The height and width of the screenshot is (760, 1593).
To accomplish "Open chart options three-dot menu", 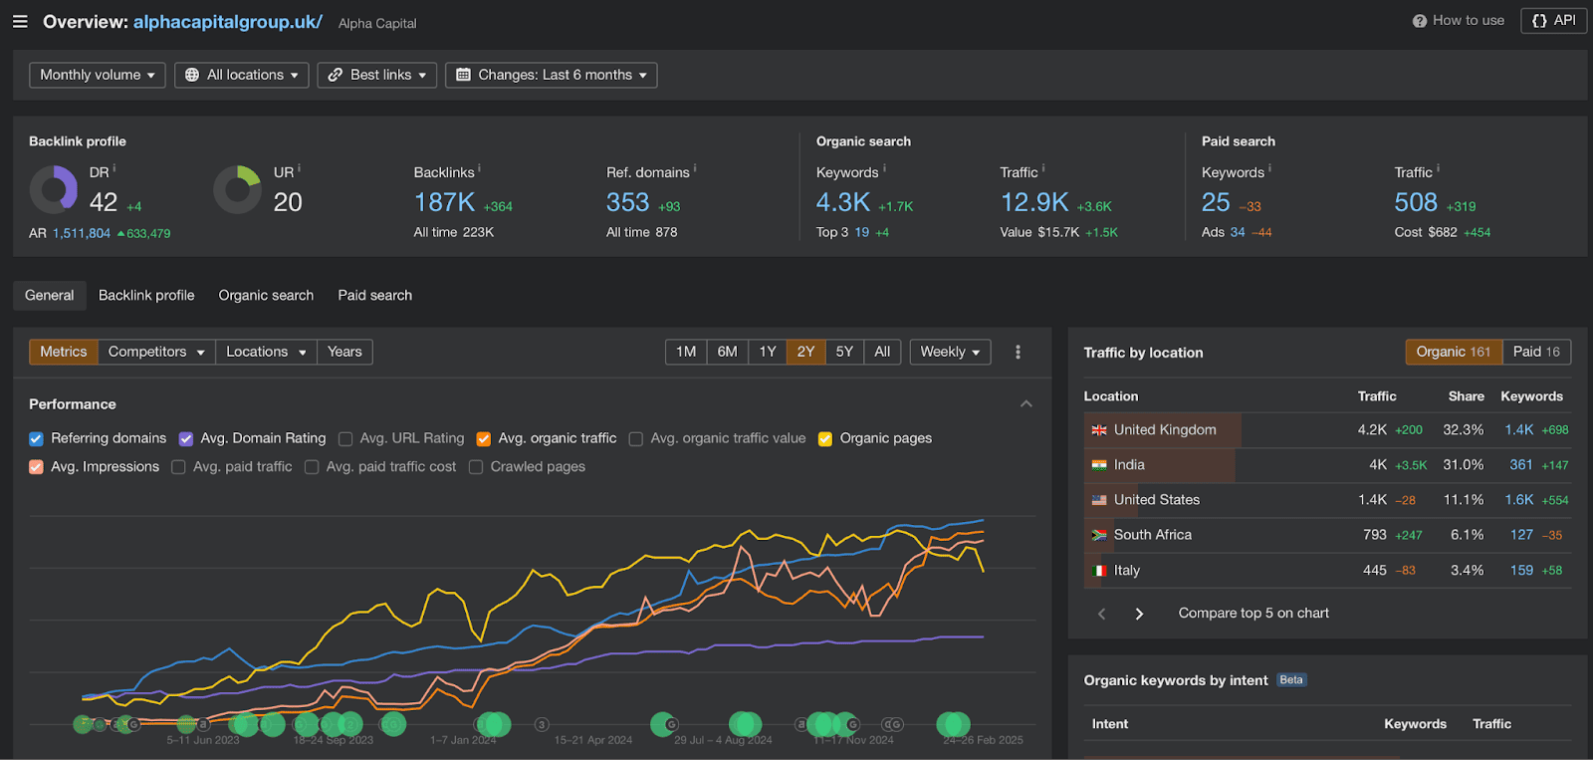I will click(1018, 352).
